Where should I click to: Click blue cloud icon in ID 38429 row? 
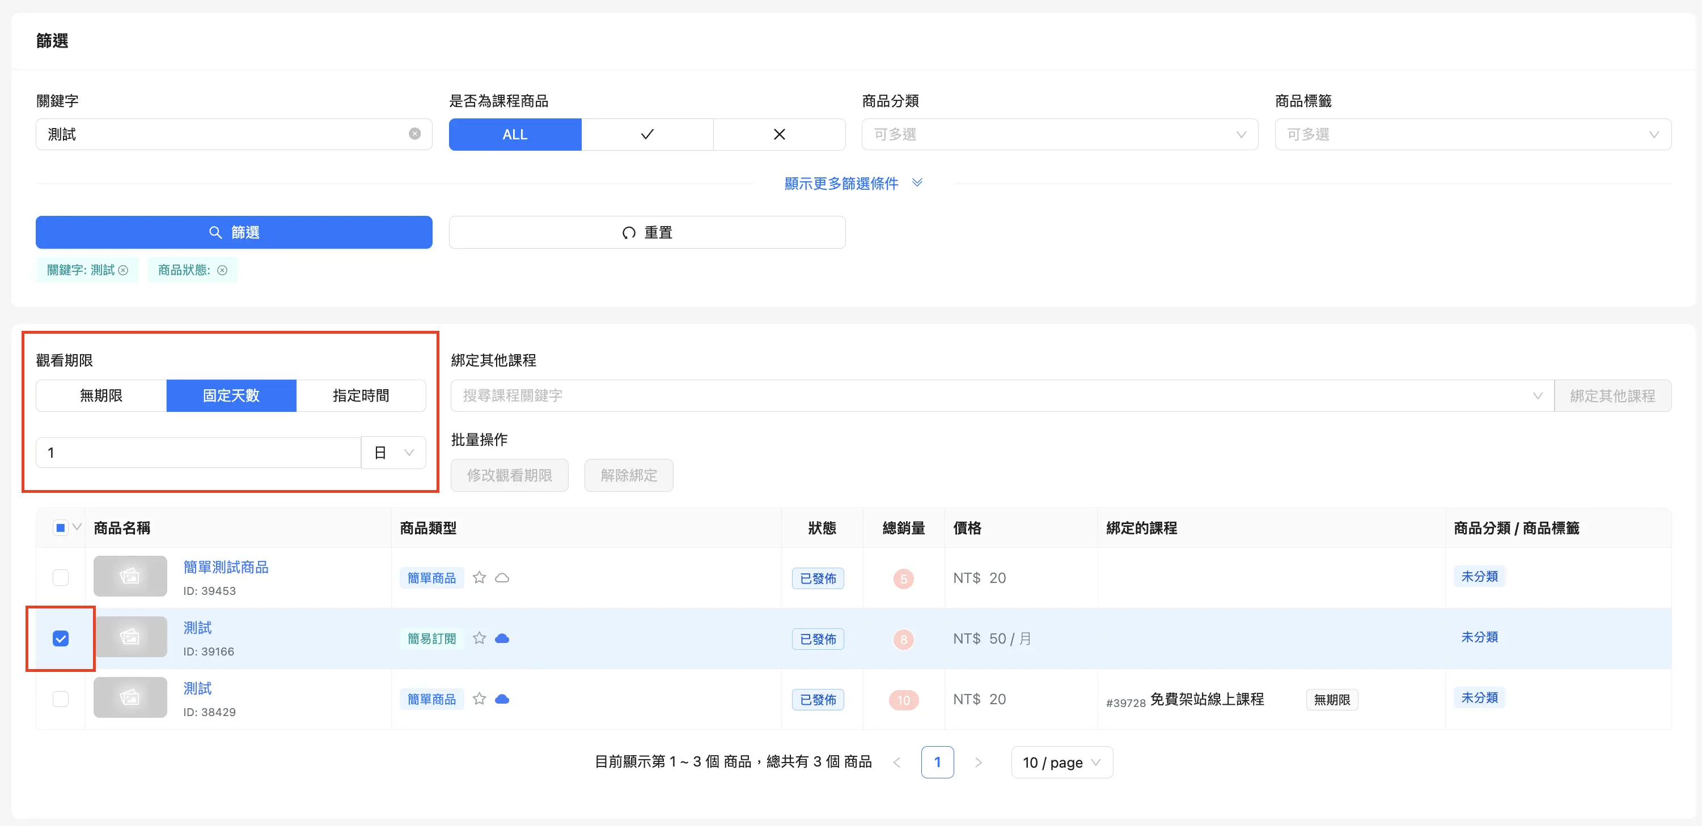(502, 699)
